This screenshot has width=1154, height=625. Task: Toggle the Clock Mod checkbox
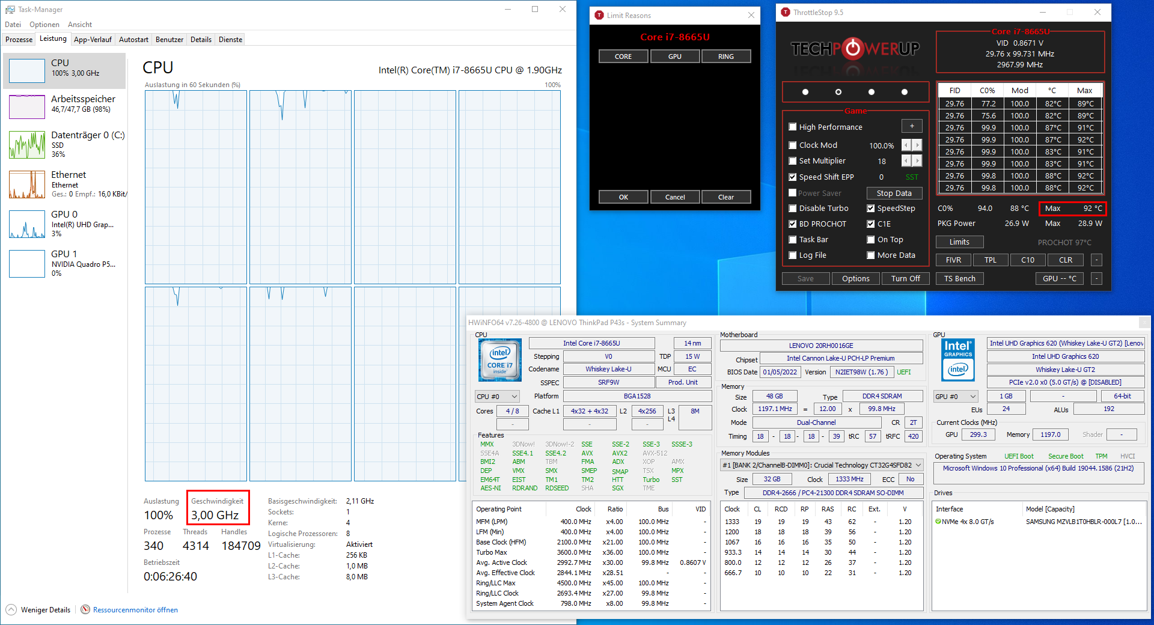(793, 145)
